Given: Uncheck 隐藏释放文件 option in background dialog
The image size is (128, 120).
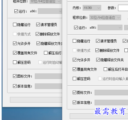Looking at the screenshot, I should pos(38,44).
